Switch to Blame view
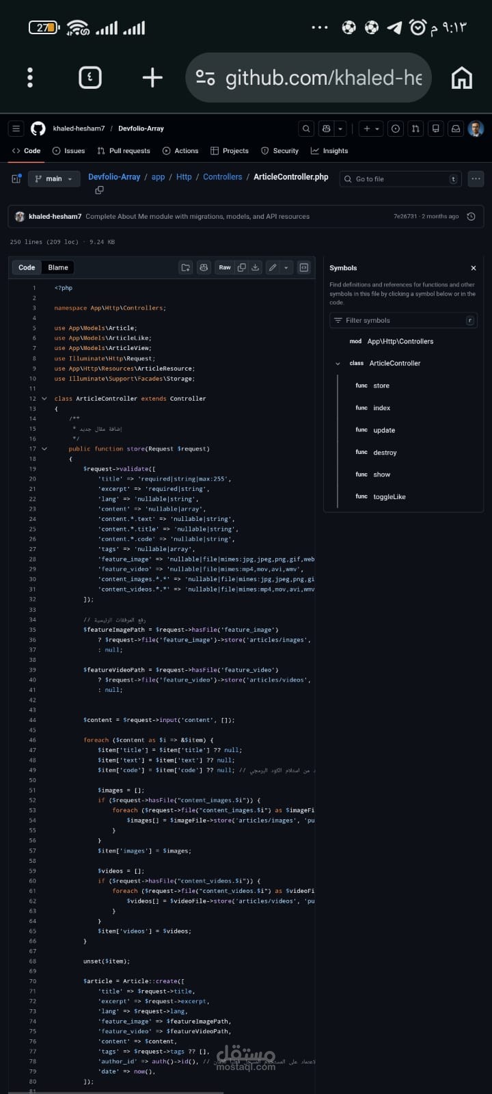Viewport: 492px width, 1094px height. pyautogui.click(x=58, y=267)
